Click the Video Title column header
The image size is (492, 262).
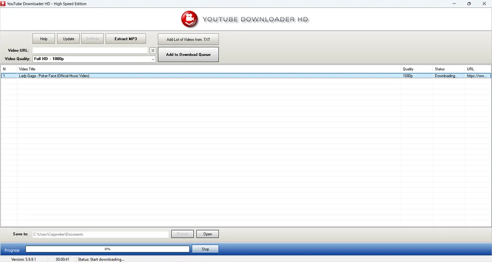[x=209, y=69]
